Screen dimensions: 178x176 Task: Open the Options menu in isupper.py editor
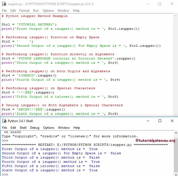click(48, 11)
